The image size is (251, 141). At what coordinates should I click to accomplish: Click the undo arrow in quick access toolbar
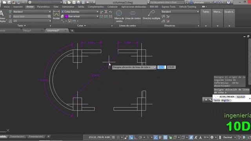[88, 2]
